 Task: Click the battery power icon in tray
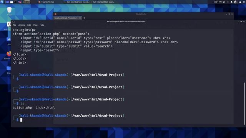[x=235, y=2]
